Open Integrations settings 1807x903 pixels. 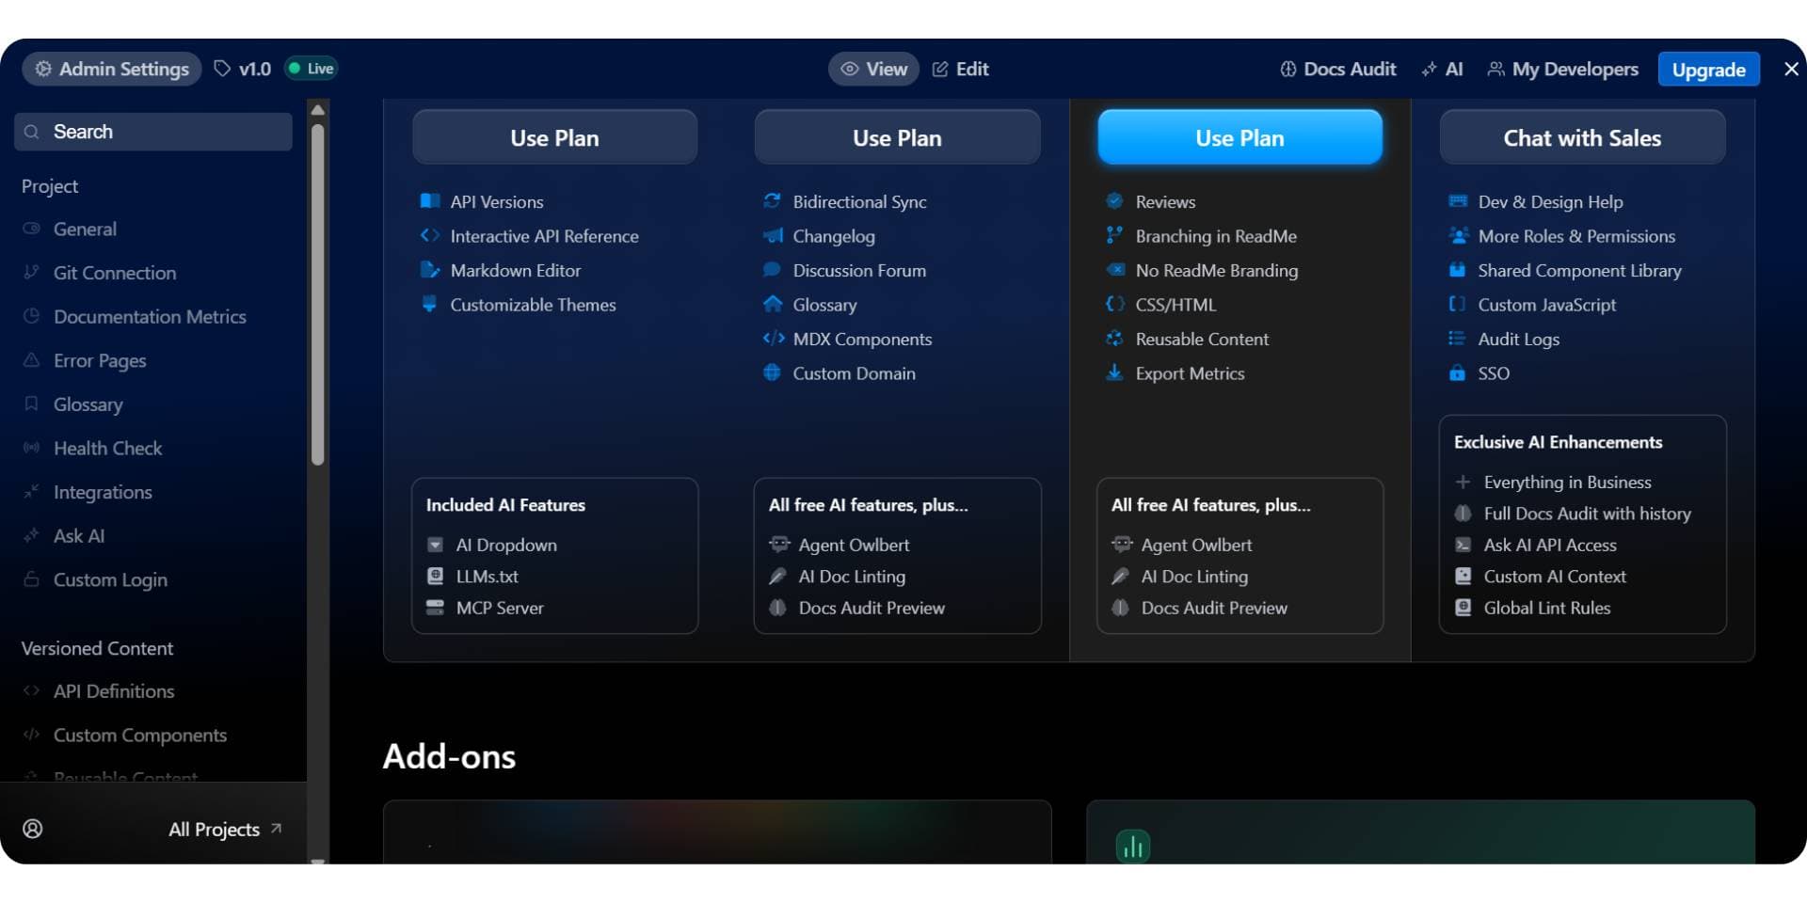tap(103, 492)
